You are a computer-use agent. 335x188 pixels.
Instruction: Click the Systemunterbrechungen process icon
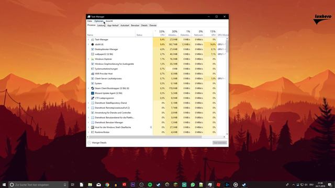click(93, 69)
